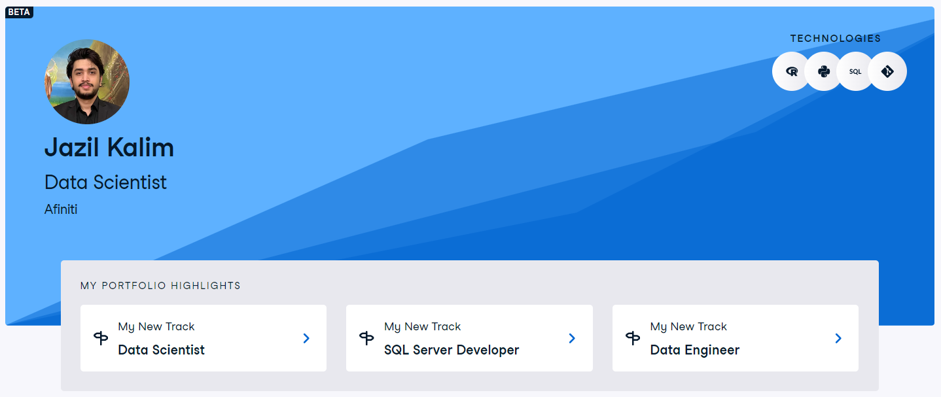
Task: Click the chevron on the Data Engineer card
Action: coord(838,338)
